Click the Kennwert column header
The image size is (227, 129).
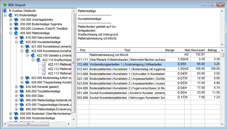pos(198,50)
